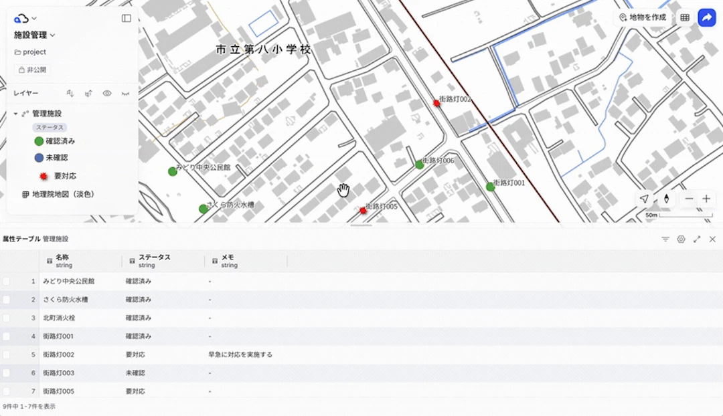The width and height of the screenshot is (723, 416).
Task: Click the ステータス style tag
Action: click(50, 127)
